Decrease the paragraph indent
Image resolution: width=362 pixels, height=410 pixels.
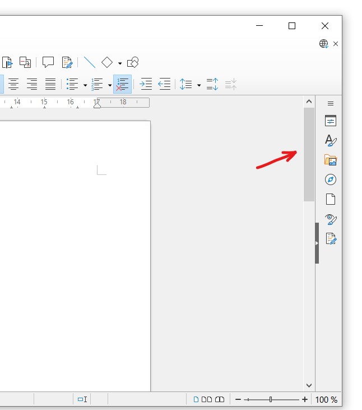pyautogui.click(x=164, y=84)
